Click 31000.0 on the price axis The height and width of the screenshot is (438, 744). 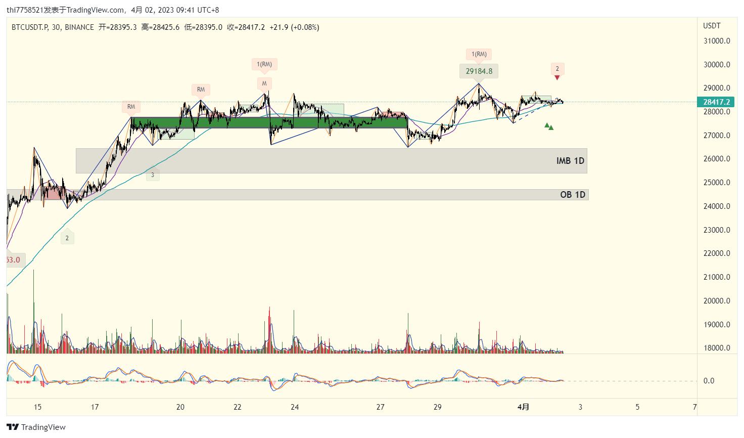717,41
